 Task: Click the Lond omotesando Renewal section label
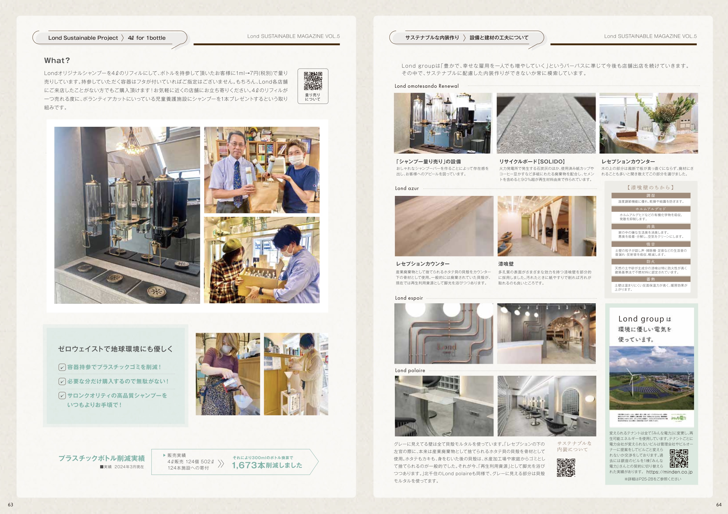(427, 86)
